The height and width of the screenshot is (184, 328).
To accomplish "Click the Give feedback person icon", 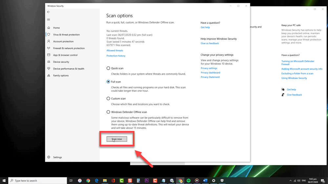I will (283, 95).
